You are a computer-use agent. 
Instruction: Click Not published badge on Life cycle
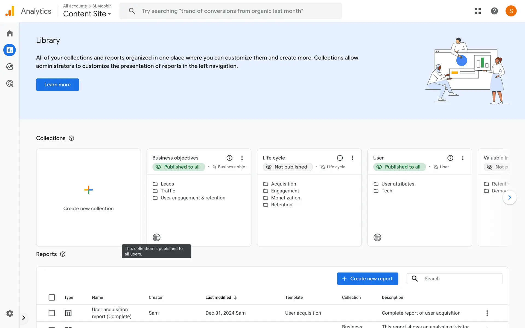[x=287, y=167]
